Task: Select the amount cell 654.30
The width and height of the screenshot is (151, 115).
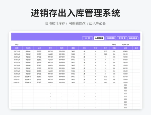Action: [125, 51]
